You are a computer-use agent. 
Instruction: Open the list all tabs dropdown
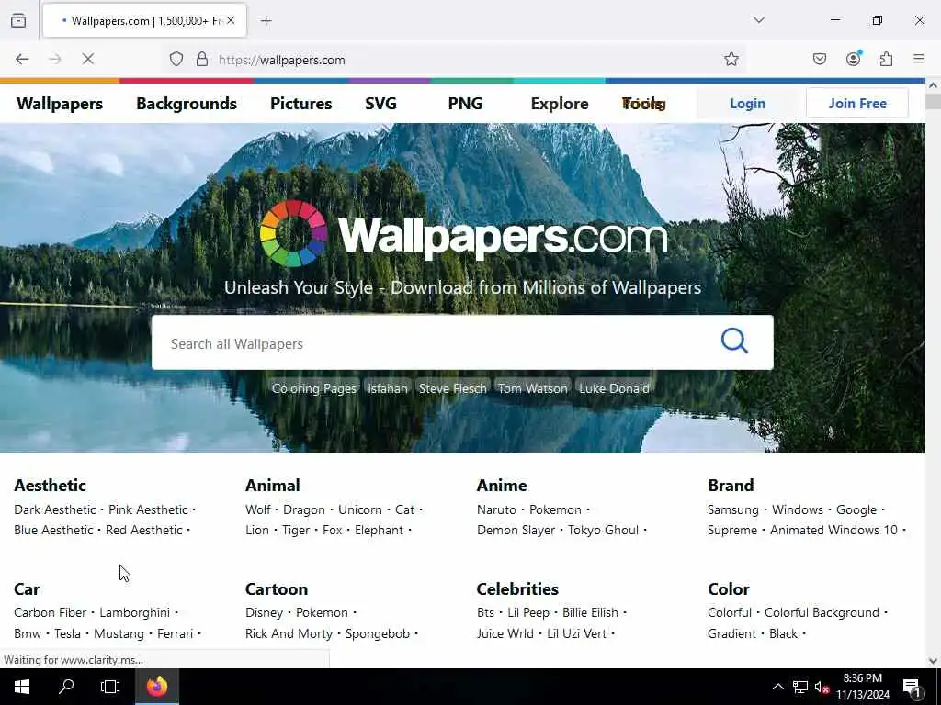(x=759, y=20)
